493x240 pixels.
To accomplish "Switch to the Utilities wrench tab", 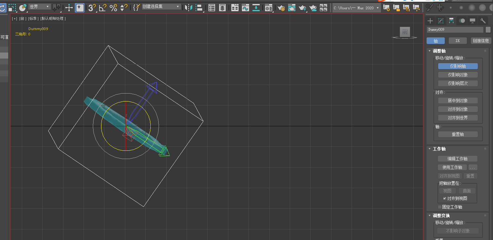I will click(483, 21).
